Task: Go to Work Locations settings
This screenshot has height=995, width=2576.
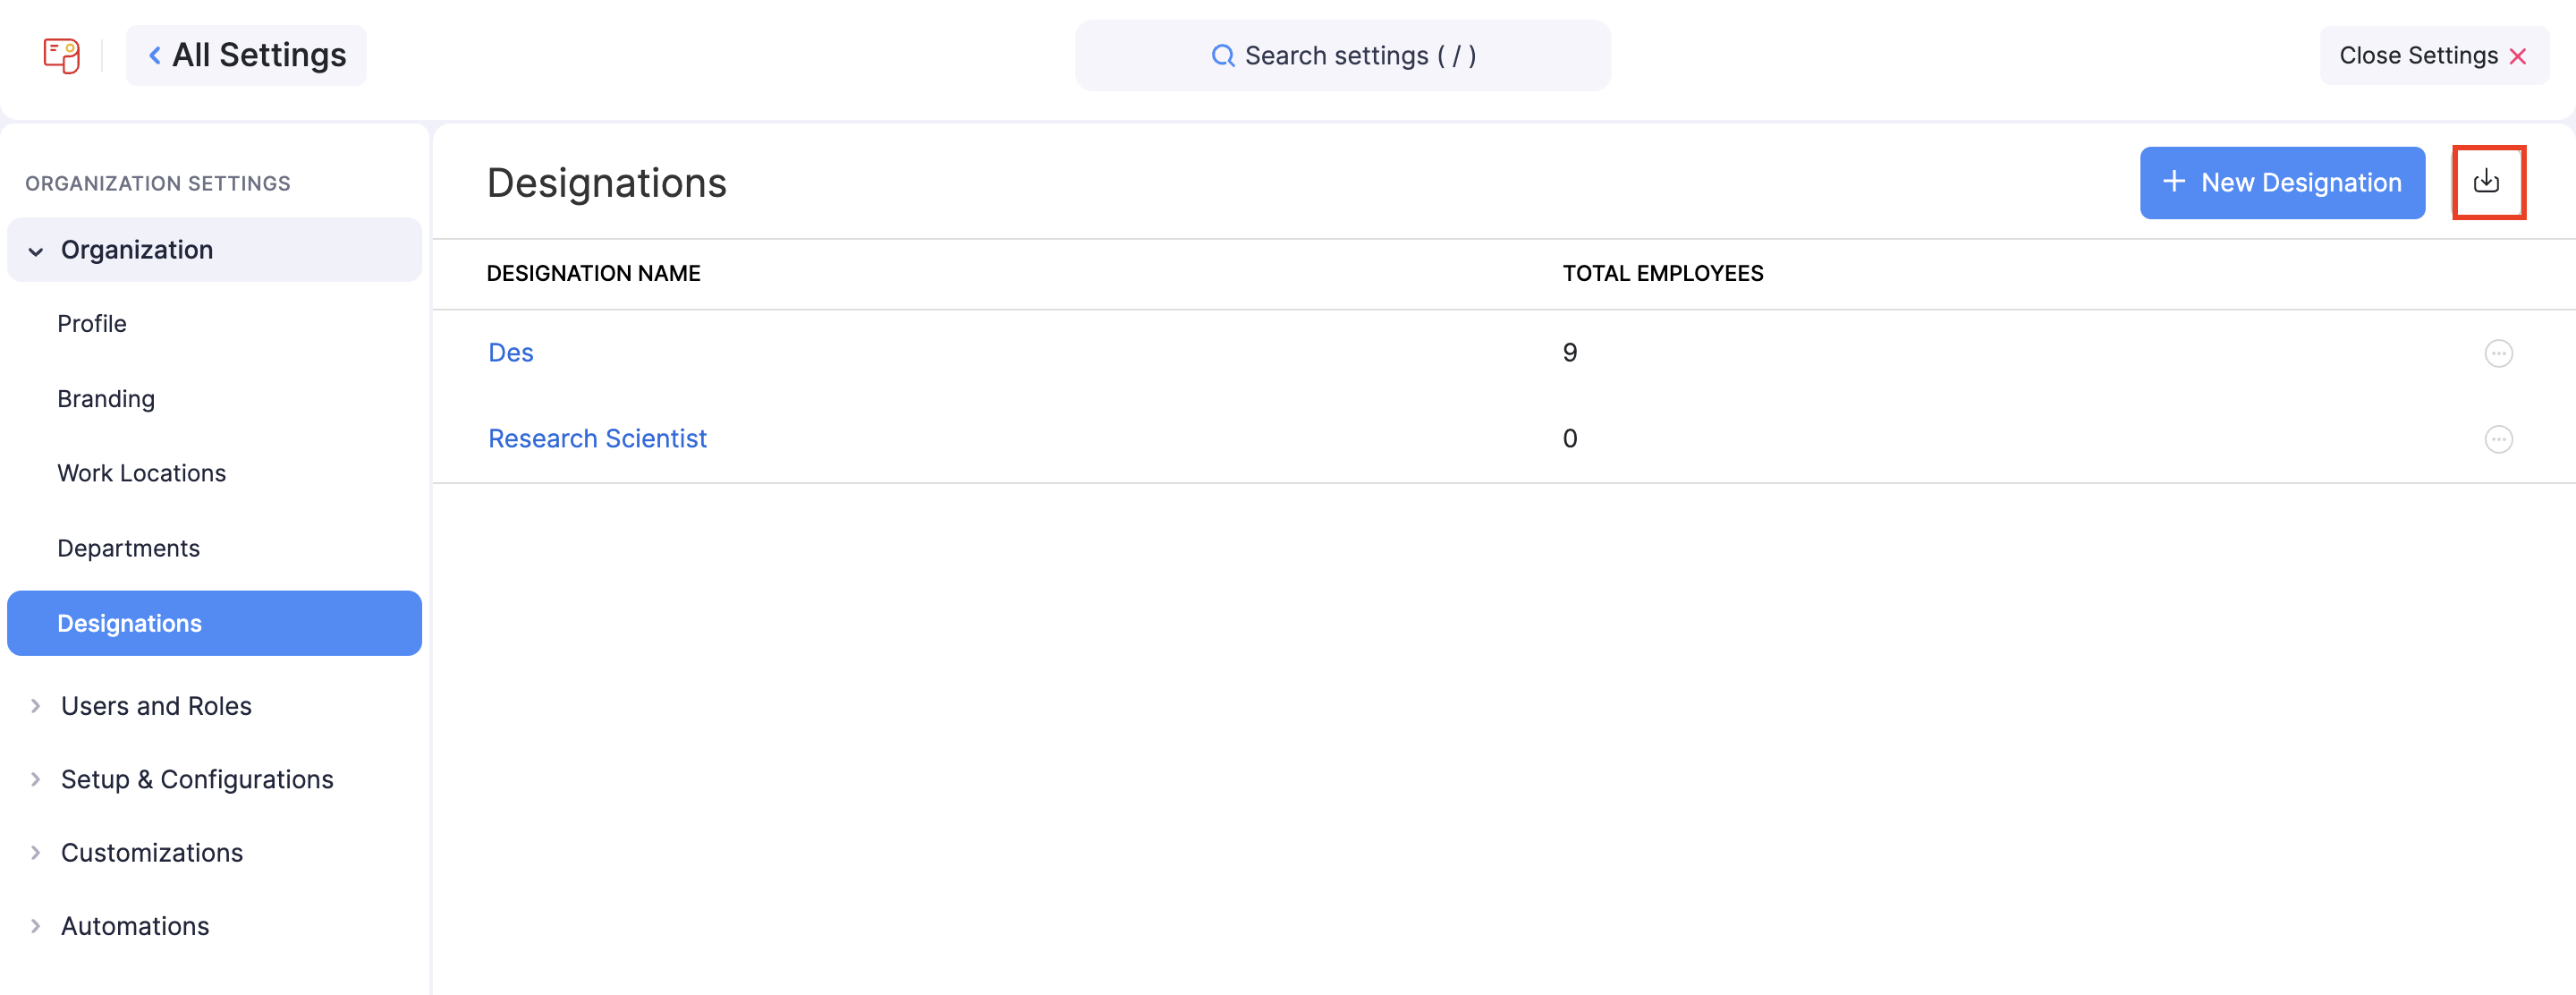Action: tap(141, 473)
